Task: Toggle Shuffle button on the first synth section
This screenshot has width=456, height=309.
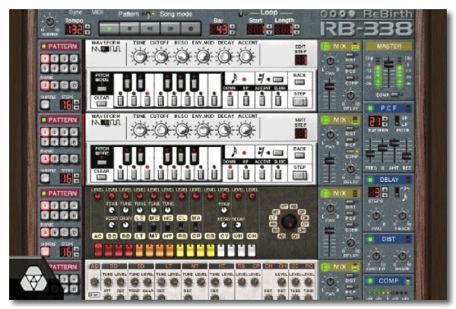Action: pos(45,104)
